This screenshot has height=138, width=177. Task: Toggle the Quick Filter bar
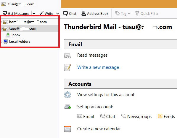147,14
